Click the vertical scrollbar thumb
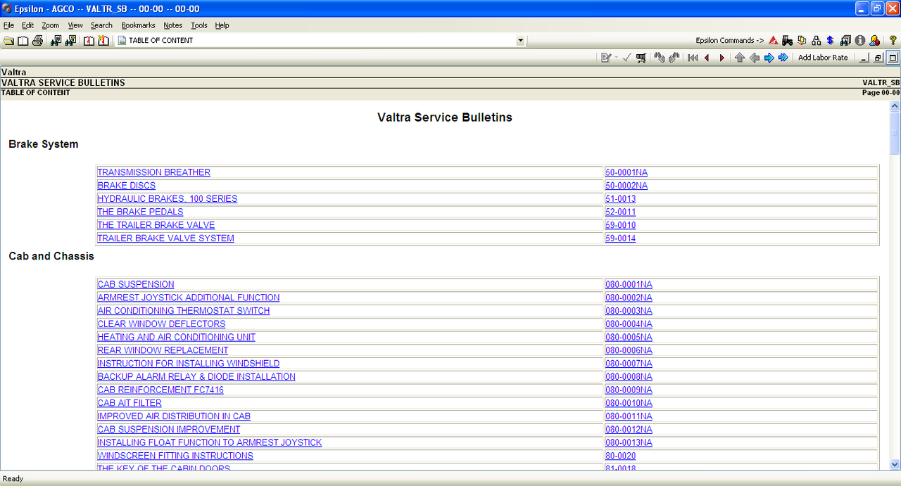The image size is (901, 486). pyautogui.click(x=895, y=132)
